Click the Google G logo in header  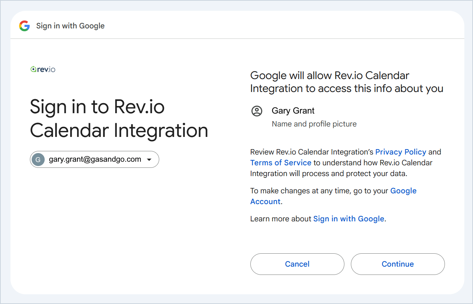(x=24, y=26)
